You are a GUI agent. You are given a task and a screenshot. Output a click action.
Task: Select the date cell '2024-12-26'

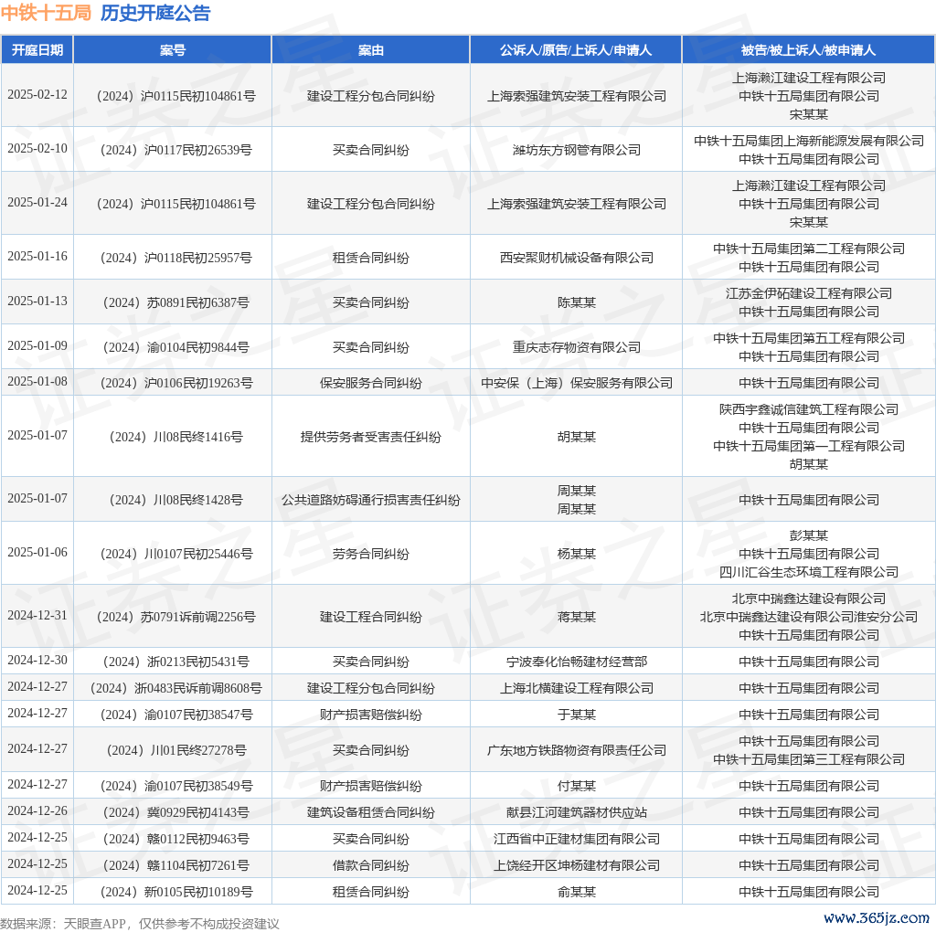(x=37, y=810)
